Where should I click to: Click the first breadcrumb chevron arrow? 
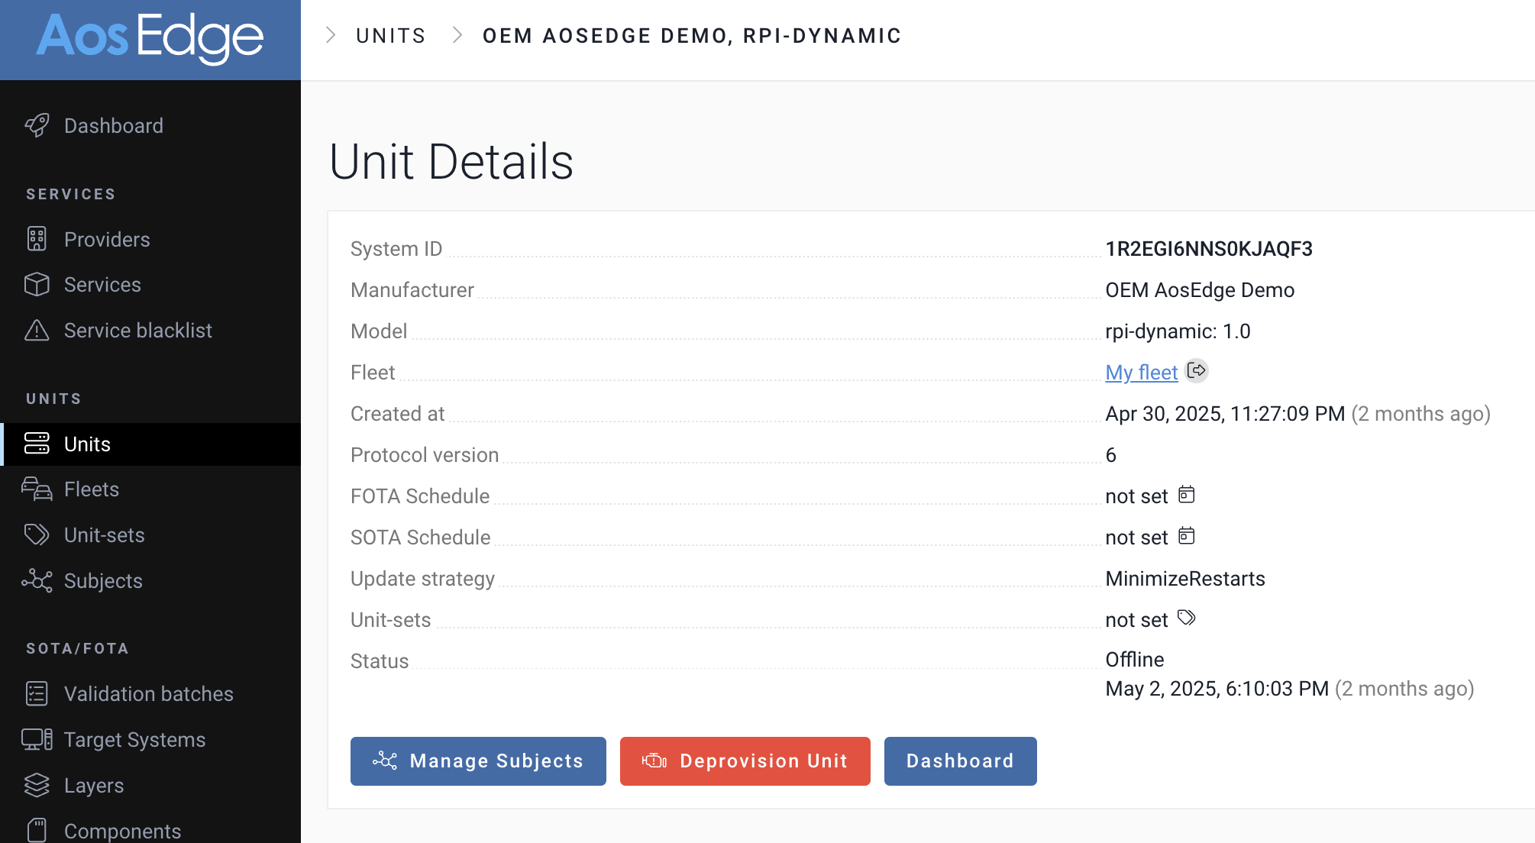[331, 35]
